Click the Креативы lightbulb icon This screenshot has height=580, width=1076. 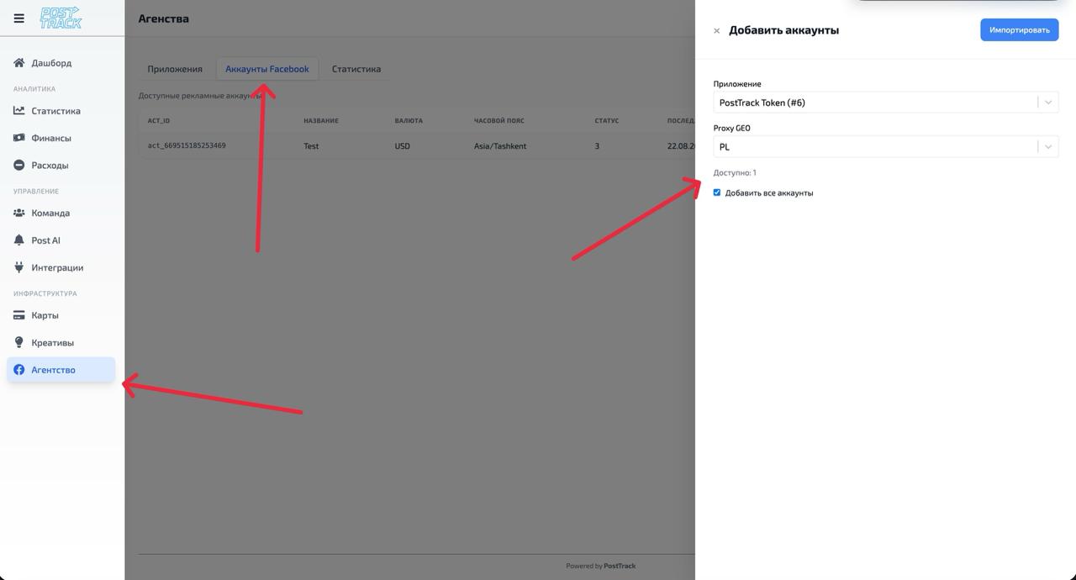(18, 342)
